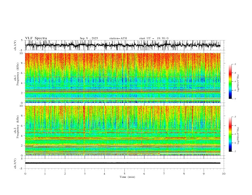Click "-5" label on lower color scale
Screen dimensions: 252x195
coord(234,134)
